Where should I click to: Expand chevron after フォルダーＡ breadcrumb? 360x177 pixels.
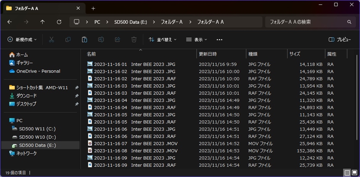[190, 22]
